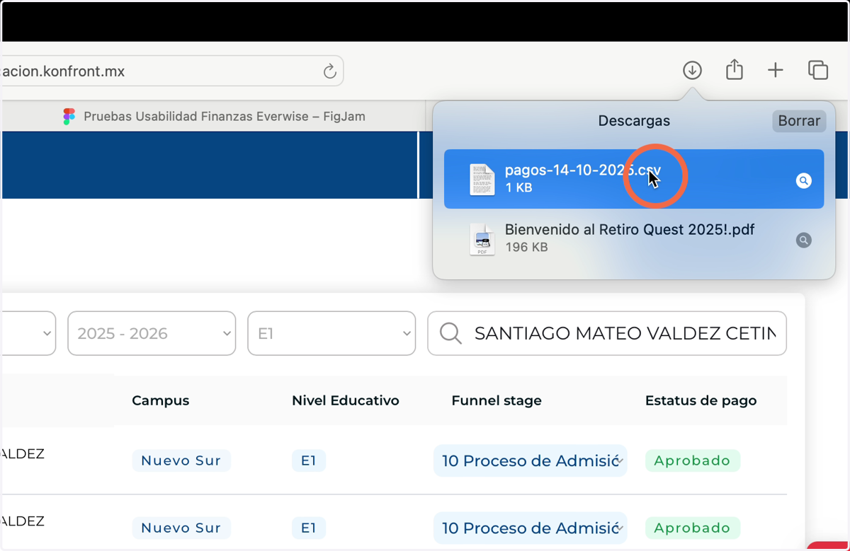Clear downloads with Borrar button

(799, 121)
